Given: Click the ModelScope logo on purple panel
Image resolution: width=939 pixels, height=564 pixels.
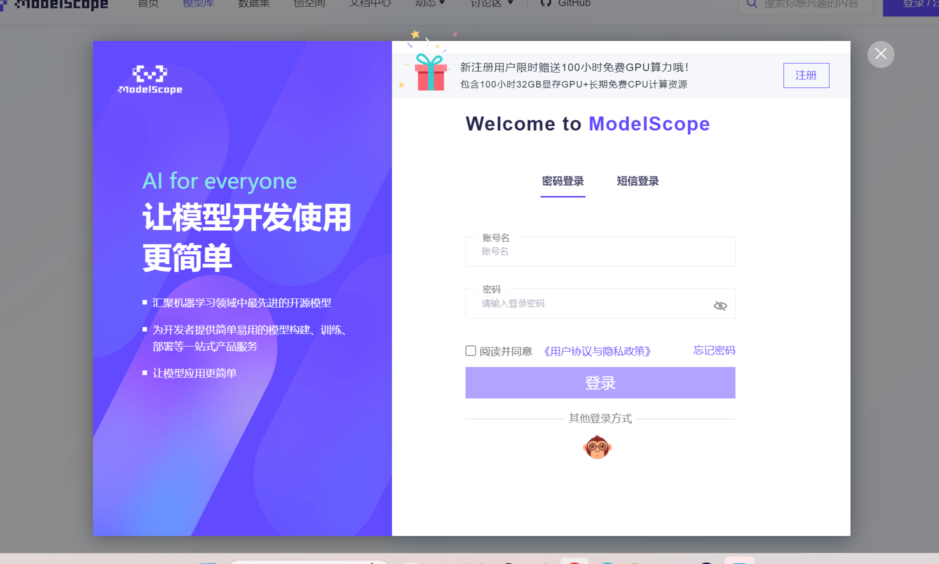Looking at the screenshot, I should point(150,80).
